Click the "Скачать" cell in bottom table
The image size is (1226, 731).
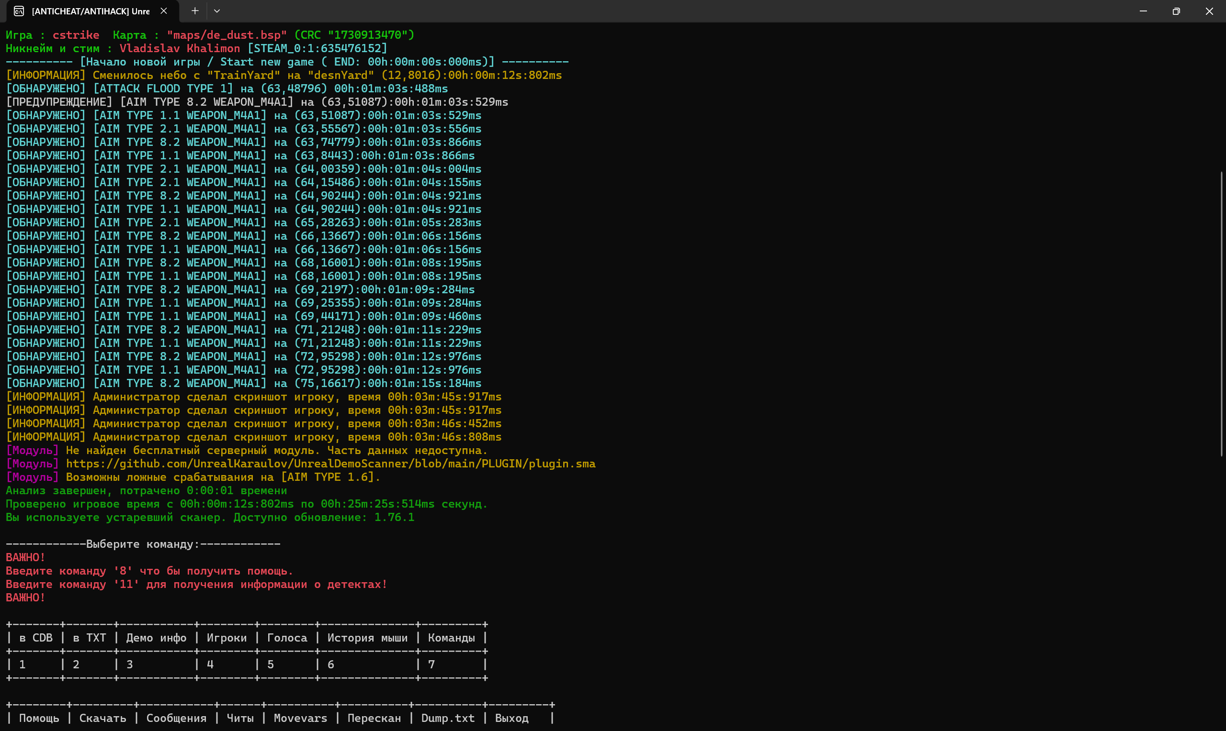102,719
